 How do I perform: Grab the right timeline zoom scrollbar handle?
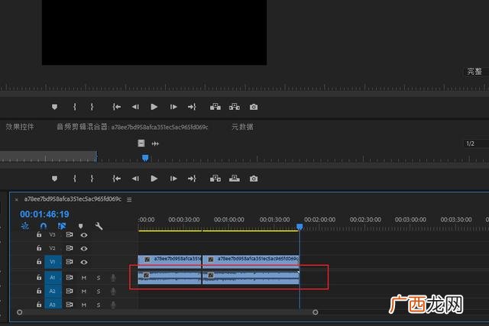pos(316,312)
